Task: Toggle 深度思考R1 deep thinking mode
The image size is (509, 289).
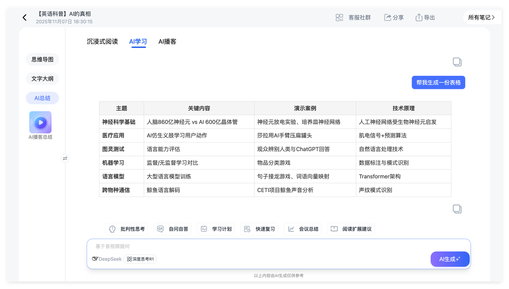Action: pyautogui.click(x=140, y=259)
